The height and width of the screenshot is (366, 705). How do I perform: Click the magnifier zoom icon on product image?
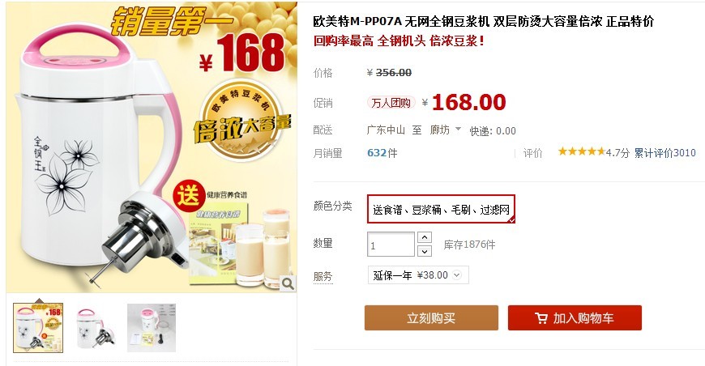click(x=288, y=283)
